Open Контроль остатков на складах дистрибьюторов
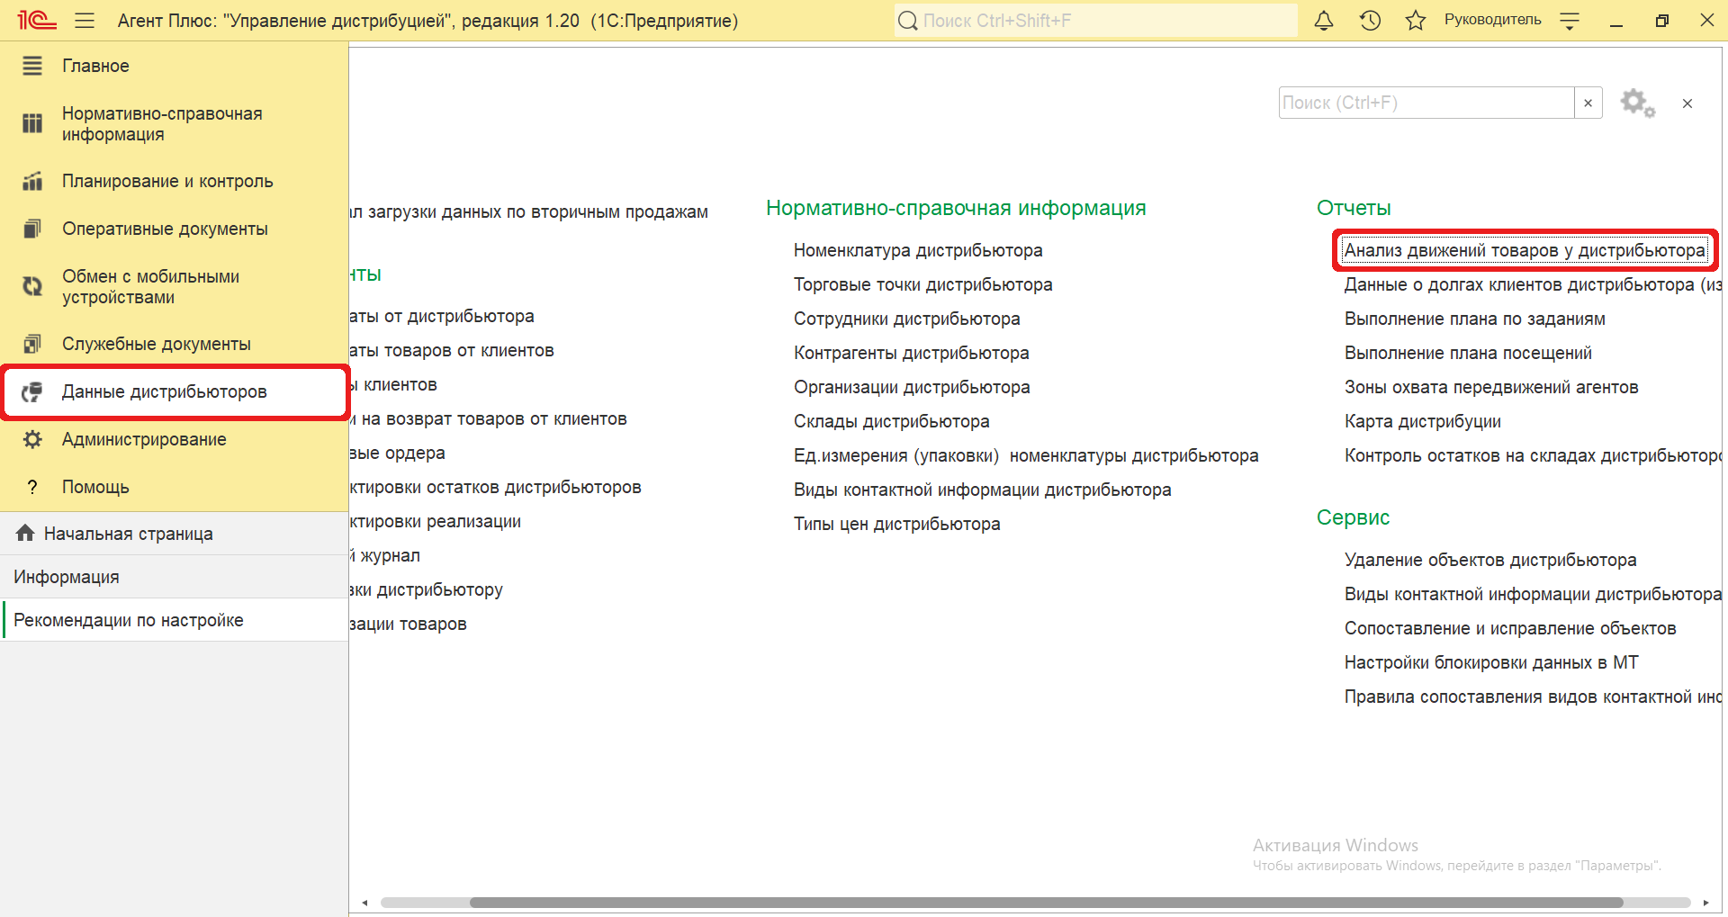The height and width of the screenshot is (917, 1728). point(1533,455)
